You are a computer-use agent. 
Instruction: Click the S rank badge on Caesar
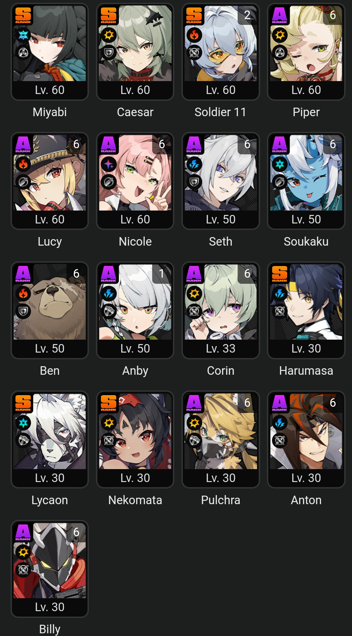(109, 15)
